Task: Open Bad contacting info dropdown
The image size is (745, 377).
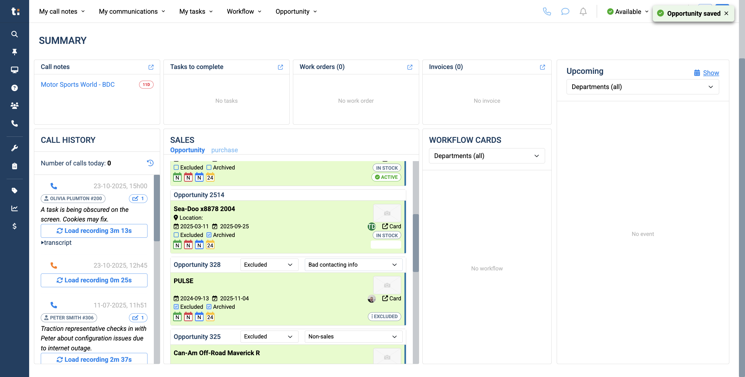Action: click(x=353, y=265)
